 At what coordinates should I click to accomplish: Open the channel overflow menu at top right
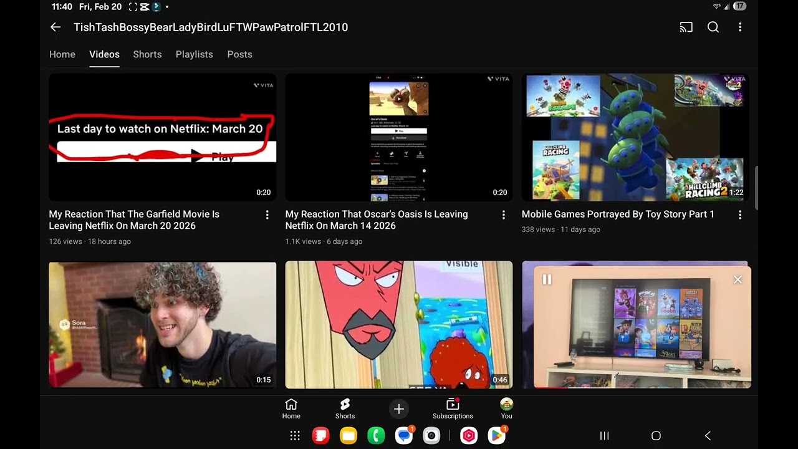click(x=740, y=27)
